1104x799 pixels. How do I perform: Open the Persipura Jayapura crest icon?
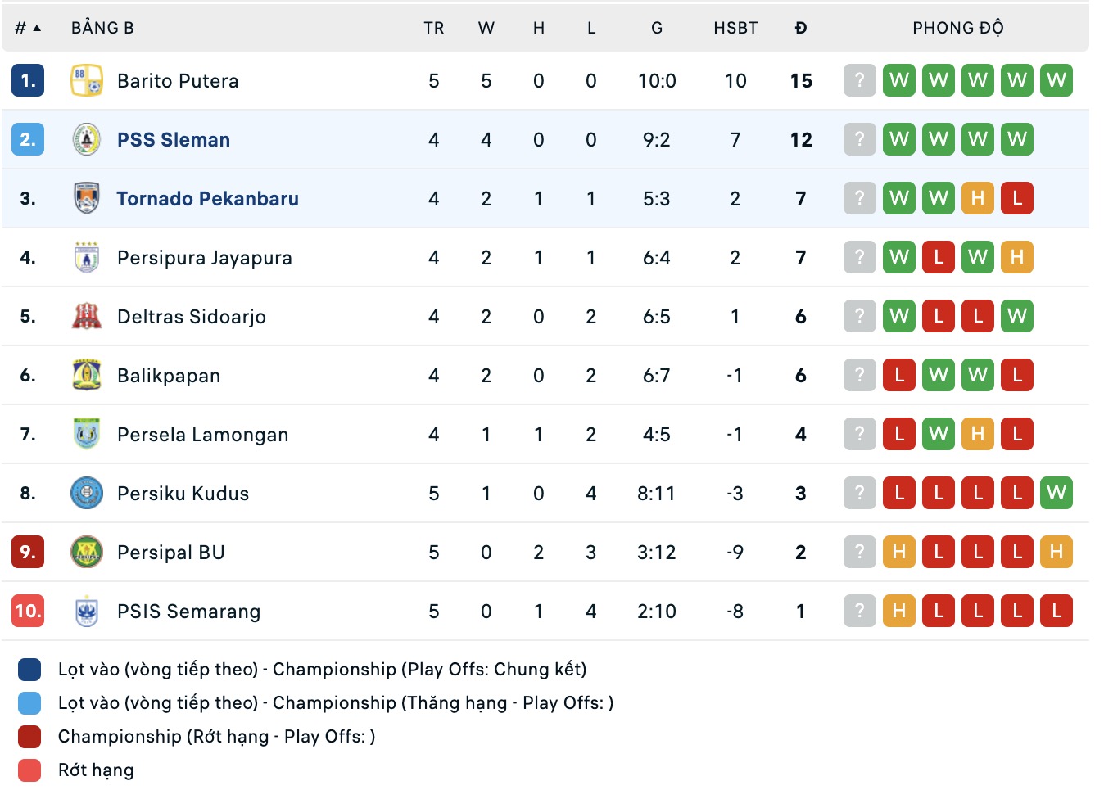(x=85, y=257)
